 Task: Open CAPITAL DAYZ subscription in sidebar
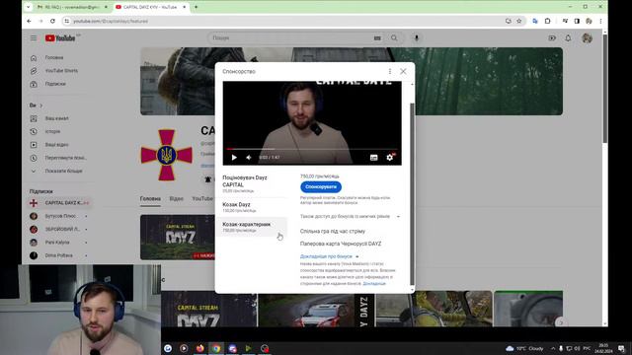tap(60, 203)
